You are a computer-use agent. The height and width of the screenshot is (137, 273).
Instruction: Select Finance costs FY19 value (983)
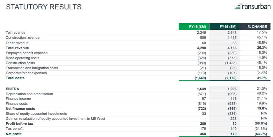click(x=232, y=104)
